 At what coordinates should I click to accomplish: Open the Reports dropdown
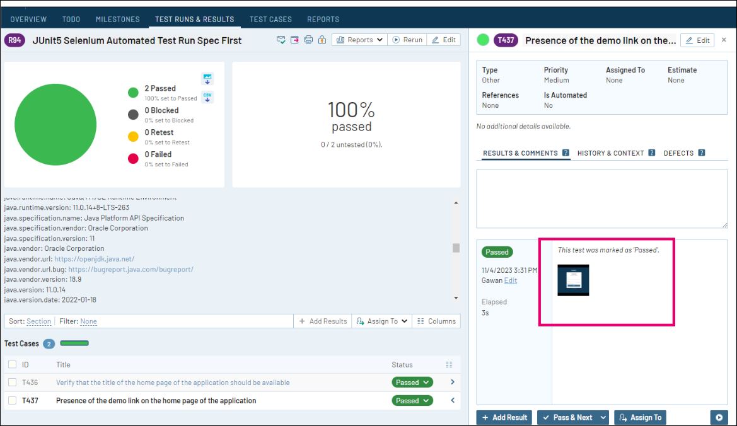coord(359,39)
